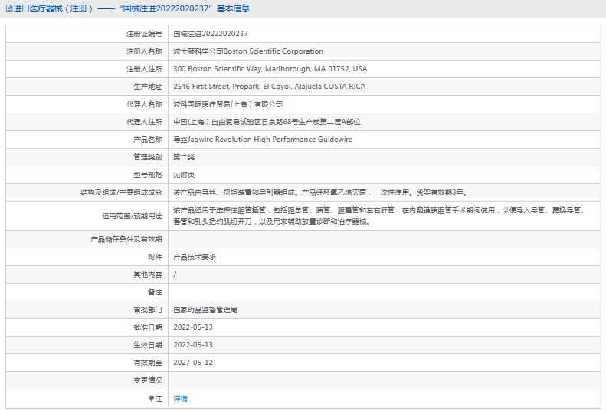Image resolution: width=606 pixels, height=414 pixels.
Task: Click the 批准日期 label
Action: [x=148, y=327]
